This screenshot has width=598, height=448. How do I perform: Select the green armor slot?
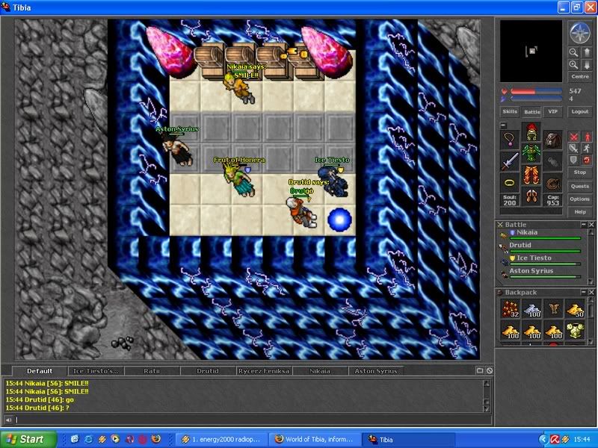pyautogui.click(x=531, y=154)
